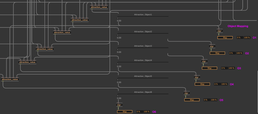
Task: Click the Object Mapping comment label
Action: [x=238, y=26]
